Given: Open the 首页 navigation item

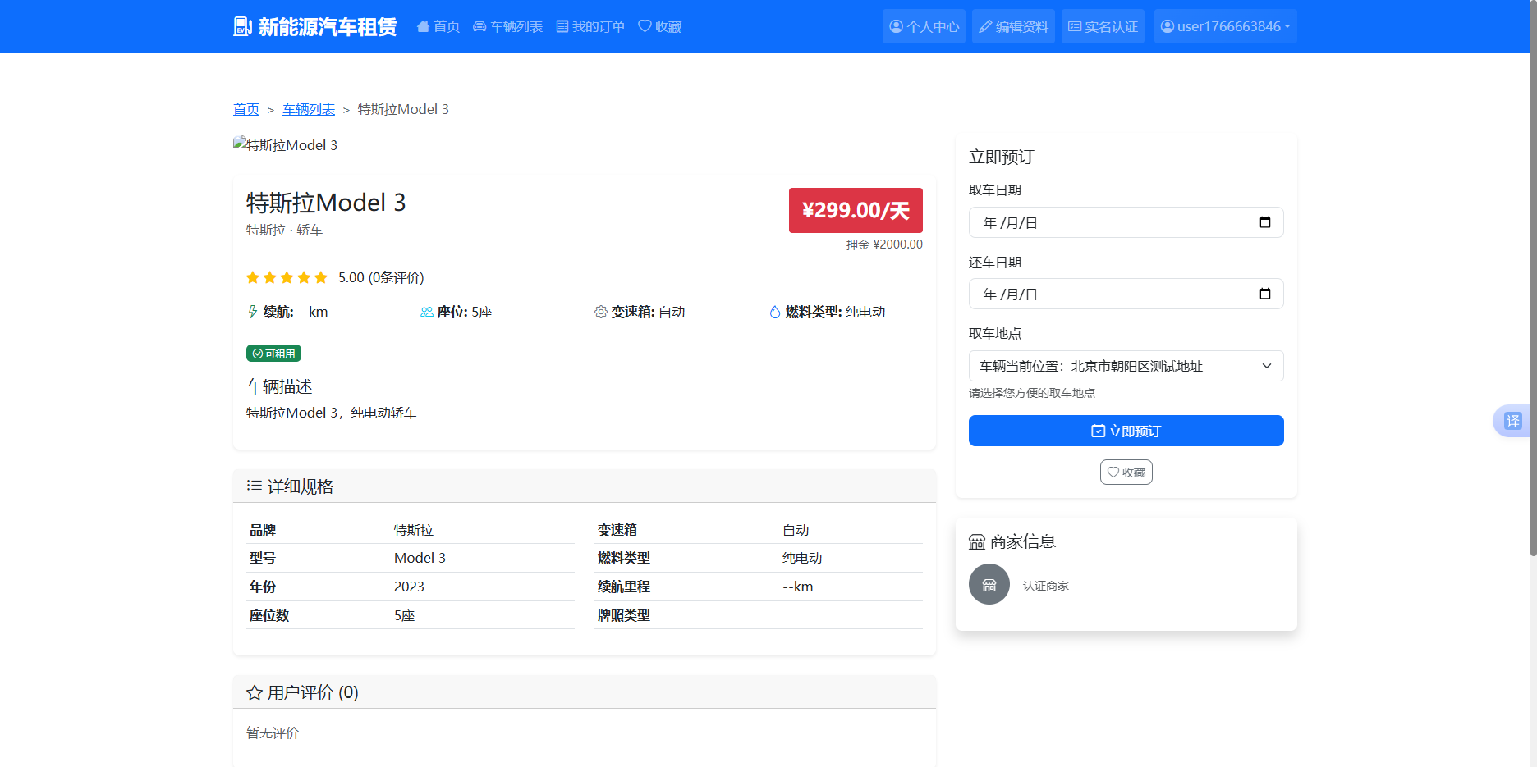Looking at the screenshot, I should pyautogui.click(x=438, y=26).
